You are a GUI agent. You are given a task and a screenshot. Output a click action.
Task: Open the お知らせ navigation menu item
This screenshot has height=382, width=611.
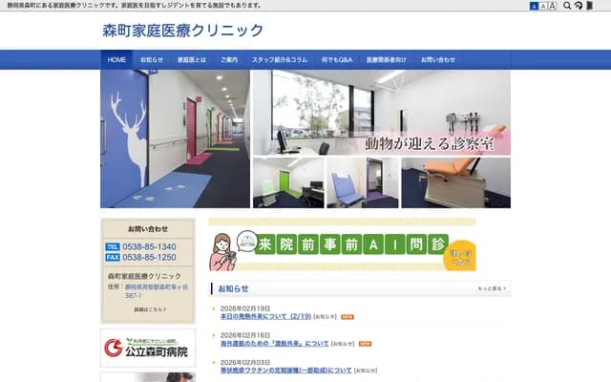152,59
